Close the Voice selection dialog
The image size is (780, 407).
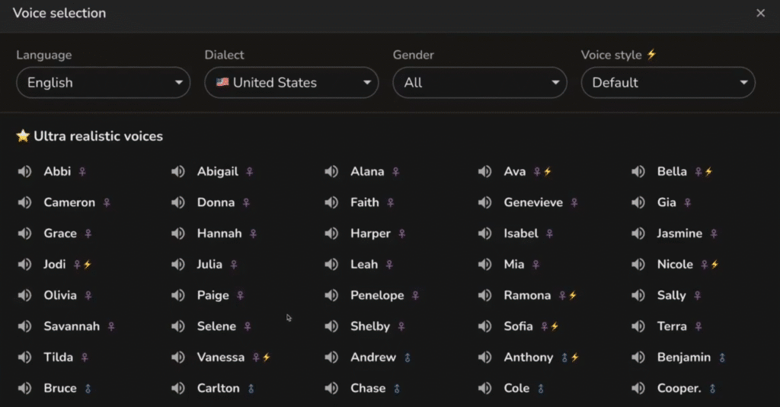(x=760, y=14)
